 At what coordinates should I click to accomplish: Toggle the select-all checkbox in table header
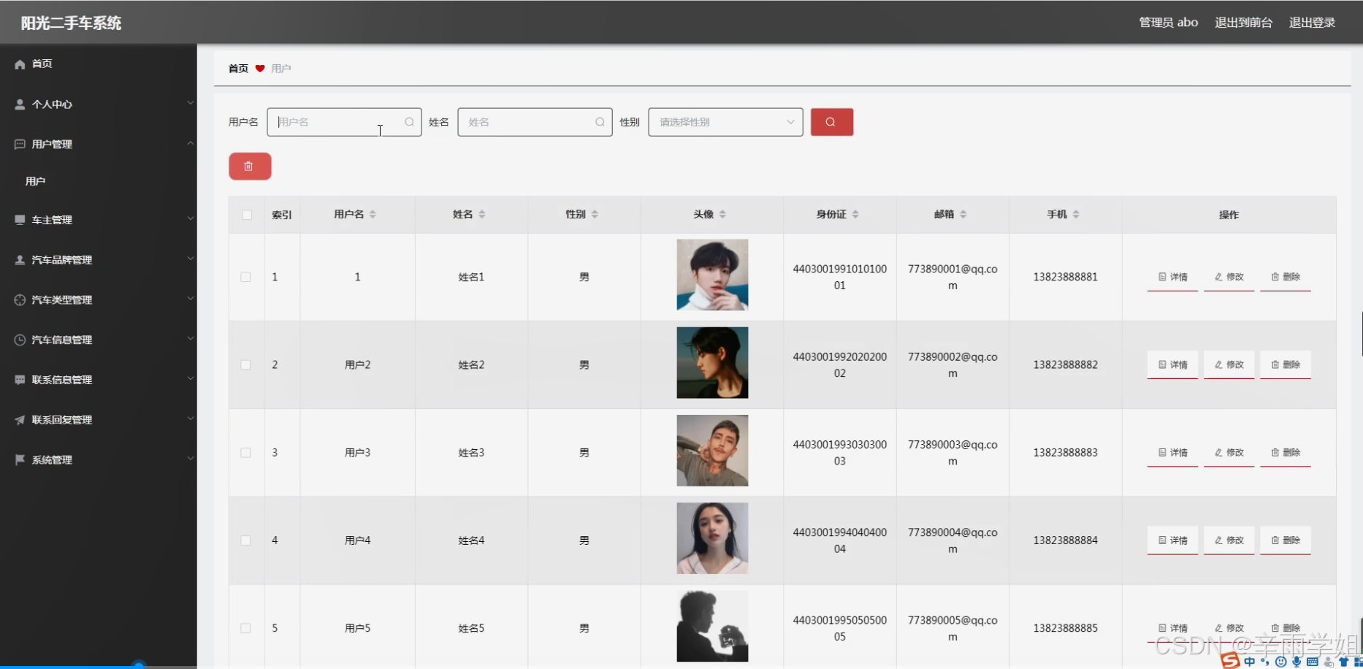(245, 214)
